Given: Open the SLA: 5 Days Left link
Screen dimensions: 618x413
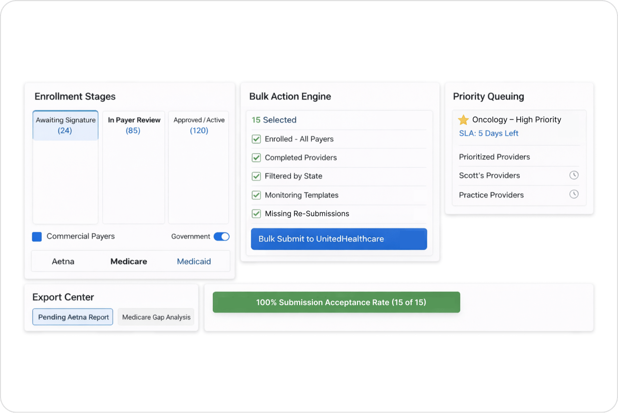Looking at the screenshot, I should click(x=488, y=133).
